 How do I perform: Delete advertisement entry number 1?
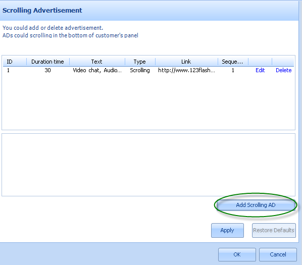point(283,70)
